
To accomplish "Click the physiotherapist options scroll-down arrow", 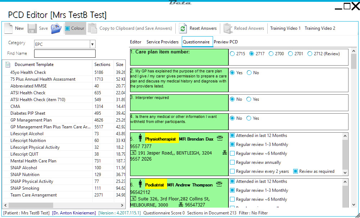I will (x=345, y=173).
